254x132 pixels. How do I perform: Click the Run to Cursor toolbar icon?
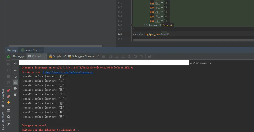point(141,56)
